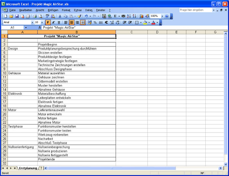Apply percent style formatting
This screenshot has width=229, height=176.
tap(95, 22)
